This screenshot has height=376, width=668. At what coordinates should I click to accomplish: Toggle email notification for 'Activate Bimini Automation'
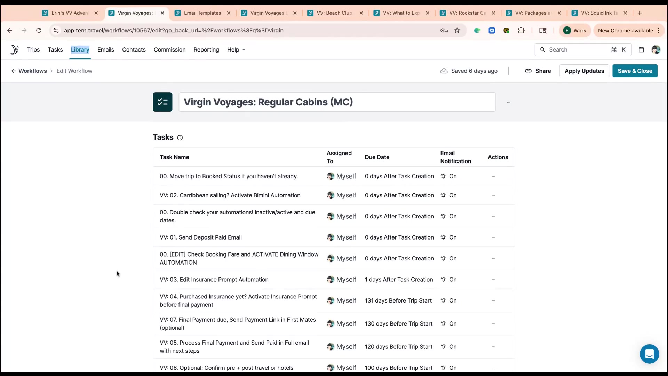pyautogui.click(x=448, y=195)
